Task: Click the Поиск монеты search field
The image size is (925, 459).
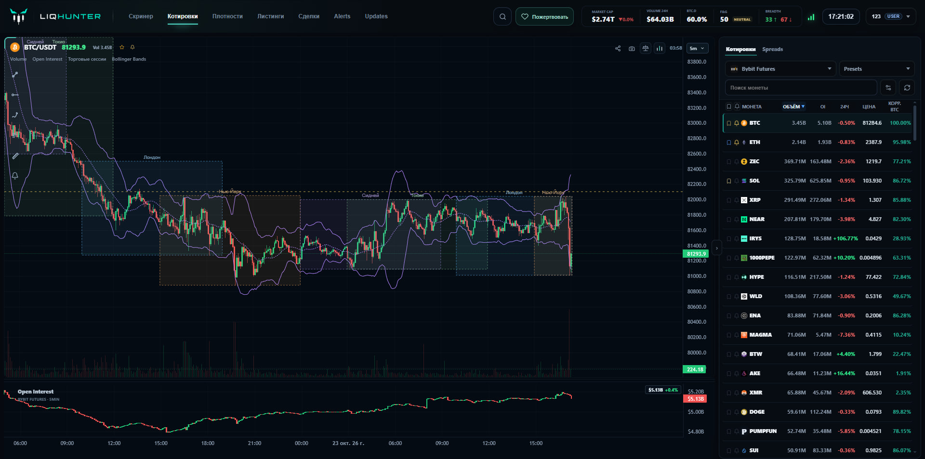Action: coord(801,88)
